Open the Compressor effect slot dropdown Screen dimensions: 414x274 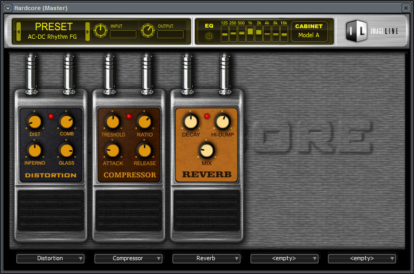pos(128,259)
